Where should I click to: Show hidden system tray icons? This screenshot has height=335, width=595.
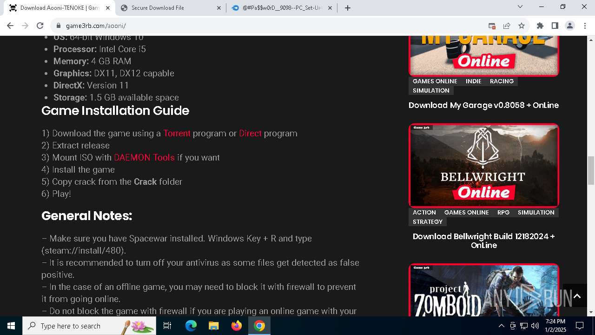pyautogui.click(x=501, y=326)
